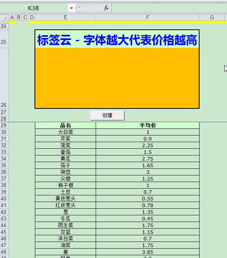Click the 创建 button

[x=107, y=115]
